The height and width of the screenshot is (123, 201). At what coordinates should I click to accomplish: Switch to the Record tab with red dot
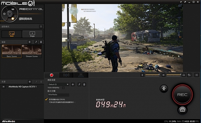[x=52, y=75]
